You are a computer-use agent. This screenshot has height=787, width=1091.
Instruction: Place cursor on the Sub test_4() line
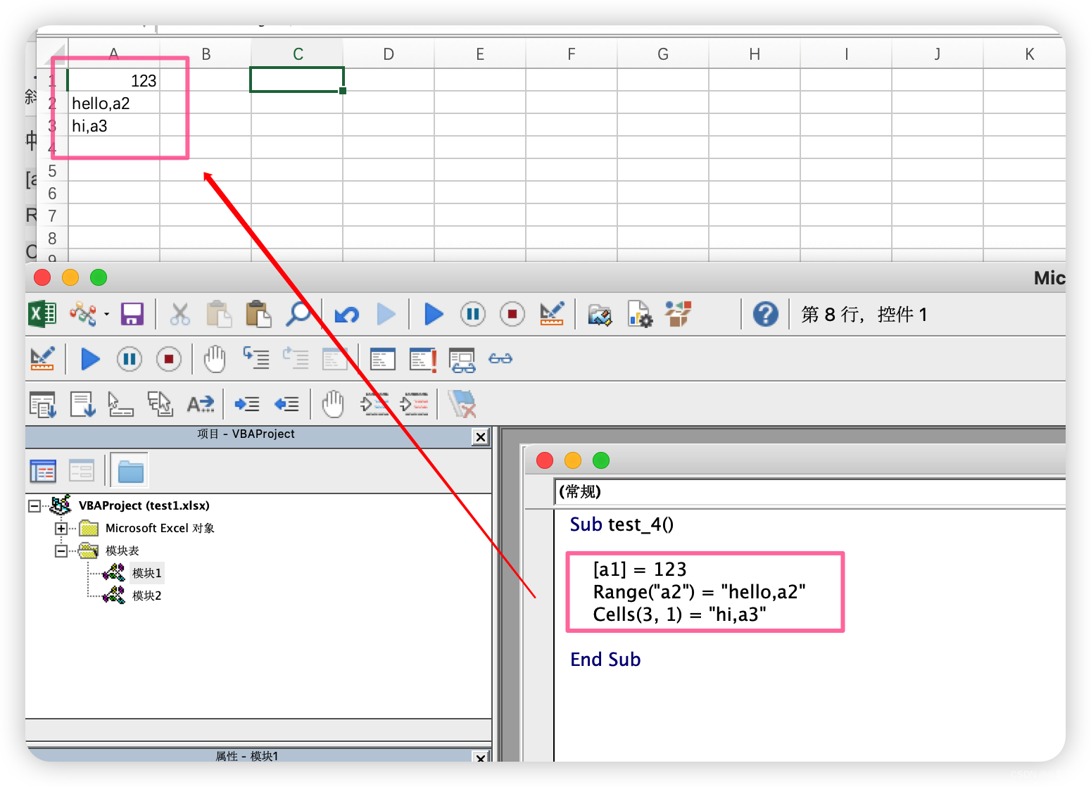coord(622,524)
